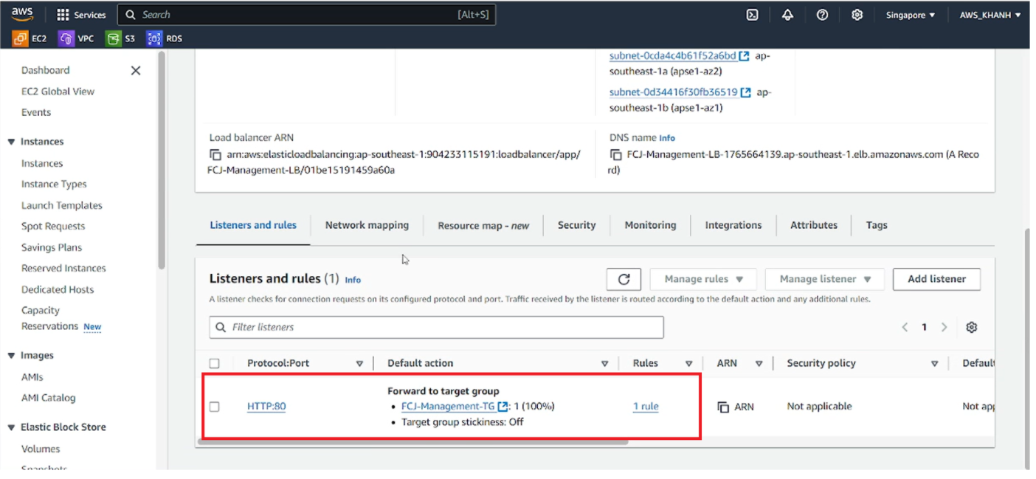Click the search magnifier in top bar

131,15
